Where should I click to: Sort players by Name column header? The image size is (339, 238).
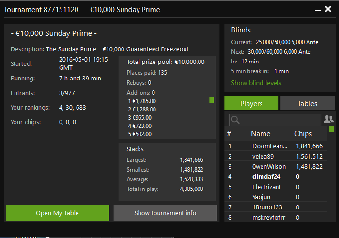point(261,133)
